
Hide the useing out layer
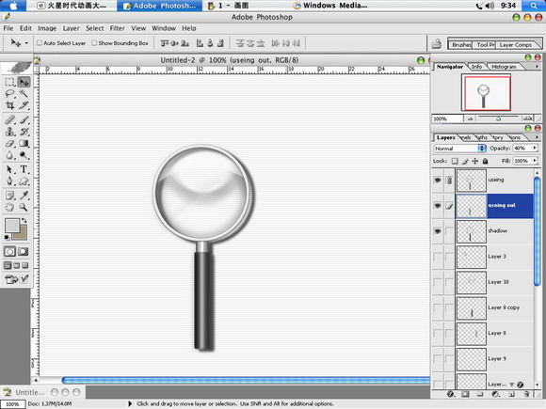tap(438, 206)
